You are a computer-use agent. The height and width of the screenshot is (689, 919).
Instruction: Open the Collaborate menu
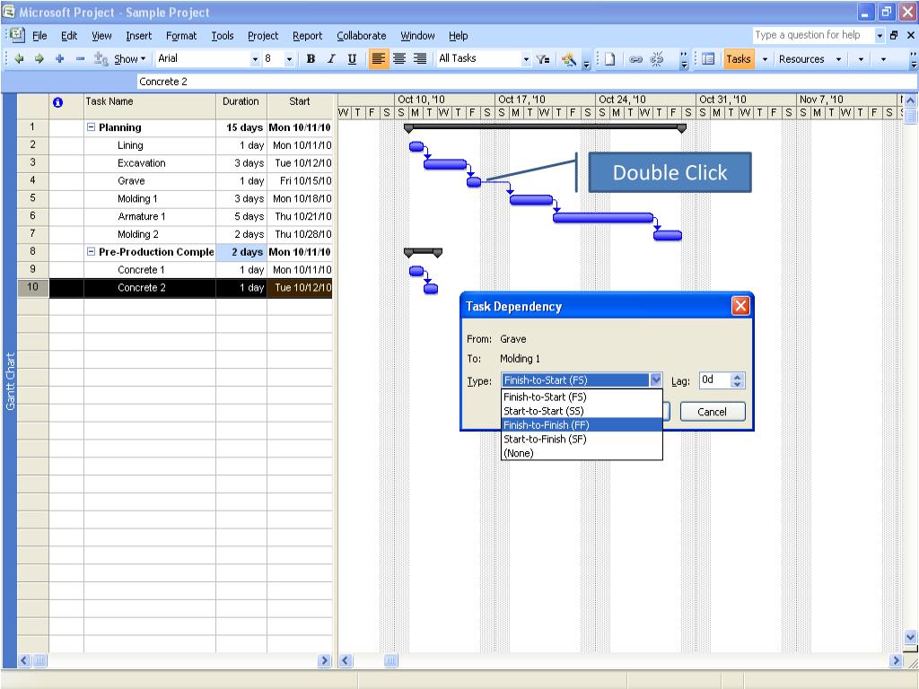361,36
